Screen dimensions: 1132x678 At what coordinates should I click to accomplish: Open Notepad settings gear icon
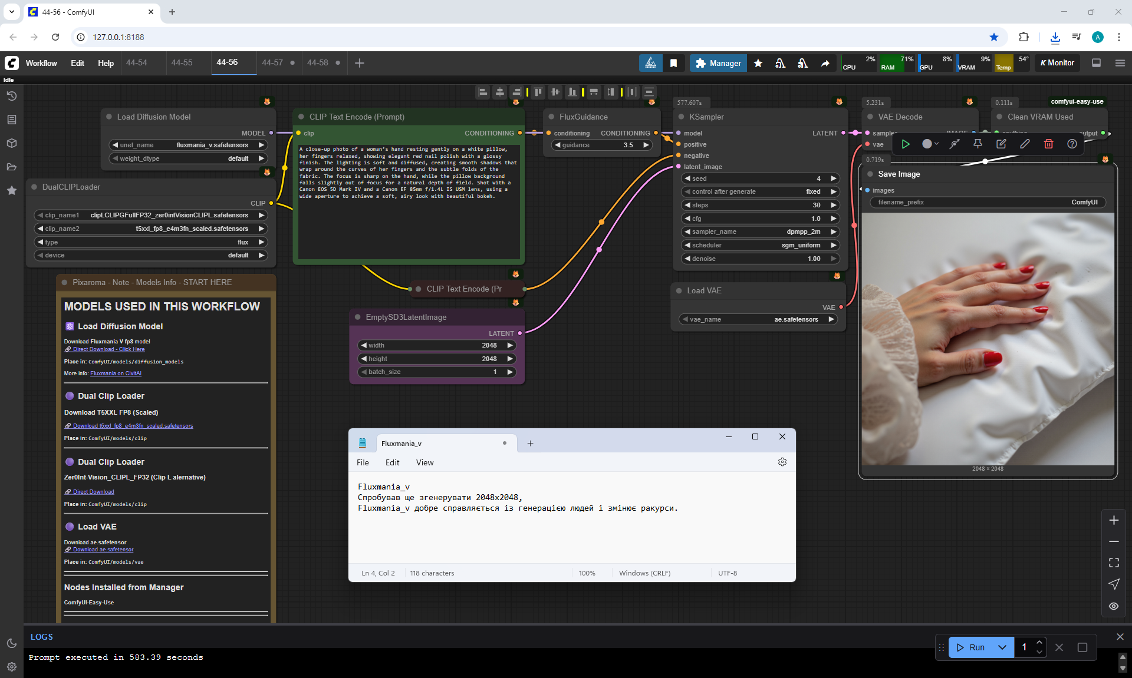point(782,462)
